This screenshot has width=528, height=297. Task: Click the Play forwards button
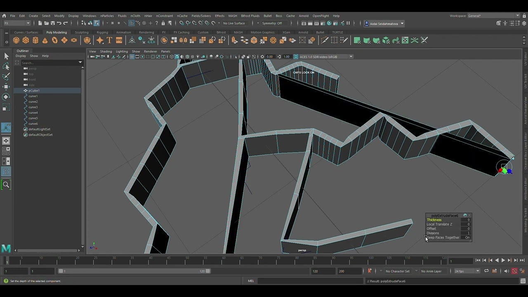coord(503,260)
